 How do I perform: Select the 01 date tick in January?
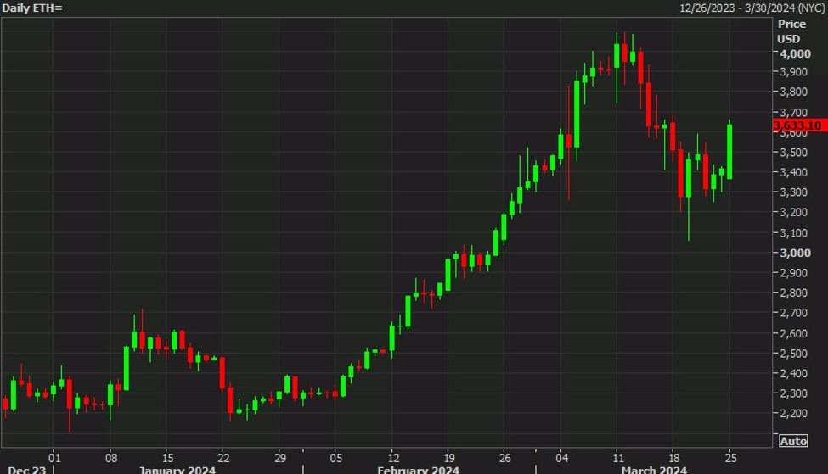click(54, 454)
